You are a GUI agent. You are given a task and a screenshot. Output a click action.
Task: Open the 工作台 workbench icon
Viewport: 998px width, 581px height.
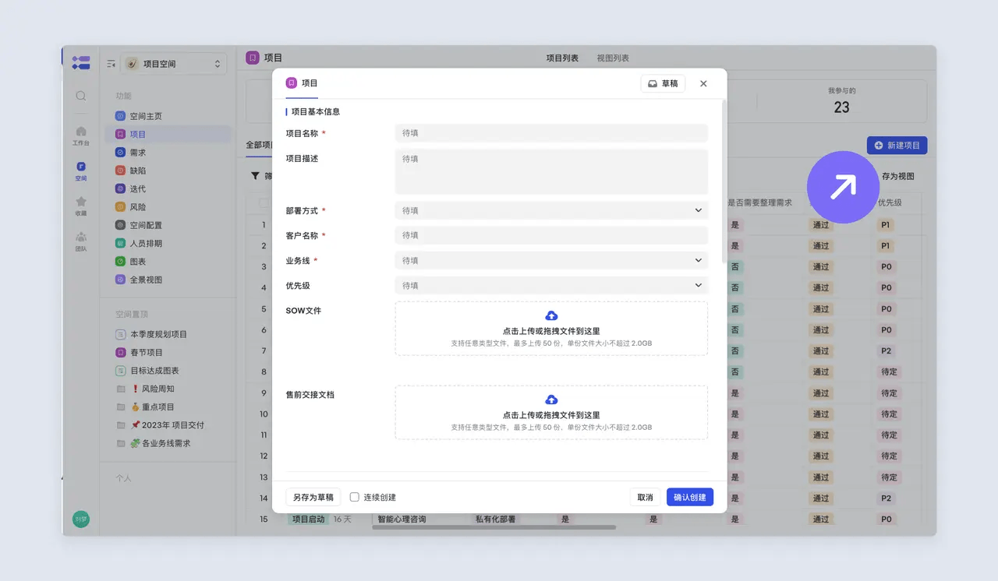coord(81,135)
